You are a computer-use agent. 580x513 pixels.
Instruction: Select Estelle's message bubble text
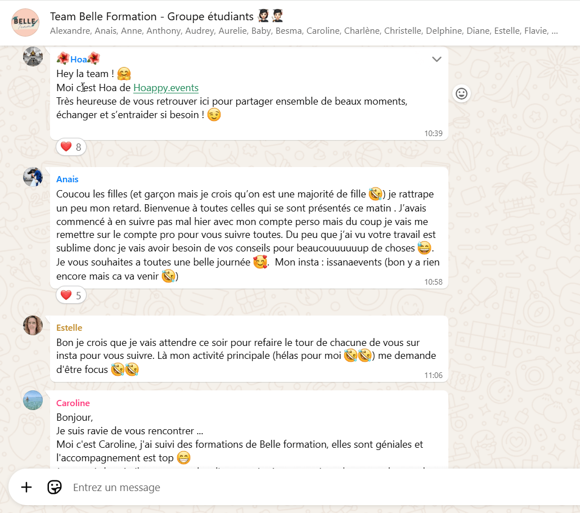tap(246, 355)
